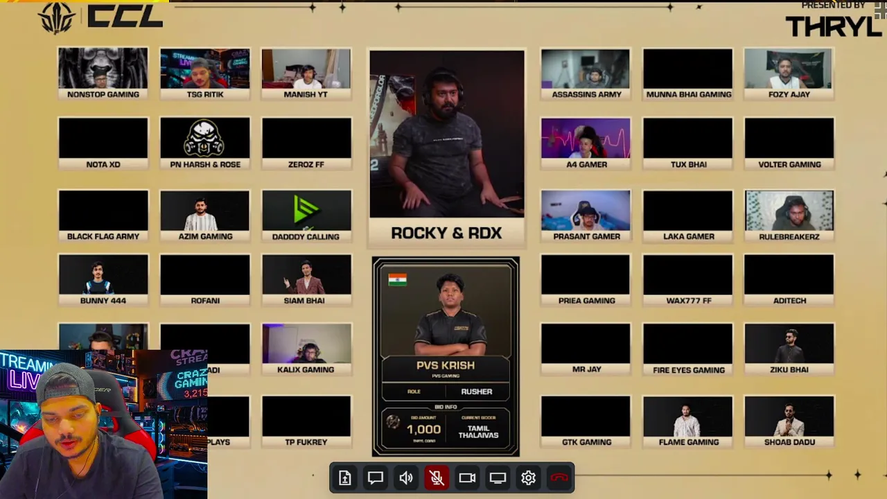Select the PRASANT GAMER tile
This screenshot has height=499, width=887.
pos(586,216)
